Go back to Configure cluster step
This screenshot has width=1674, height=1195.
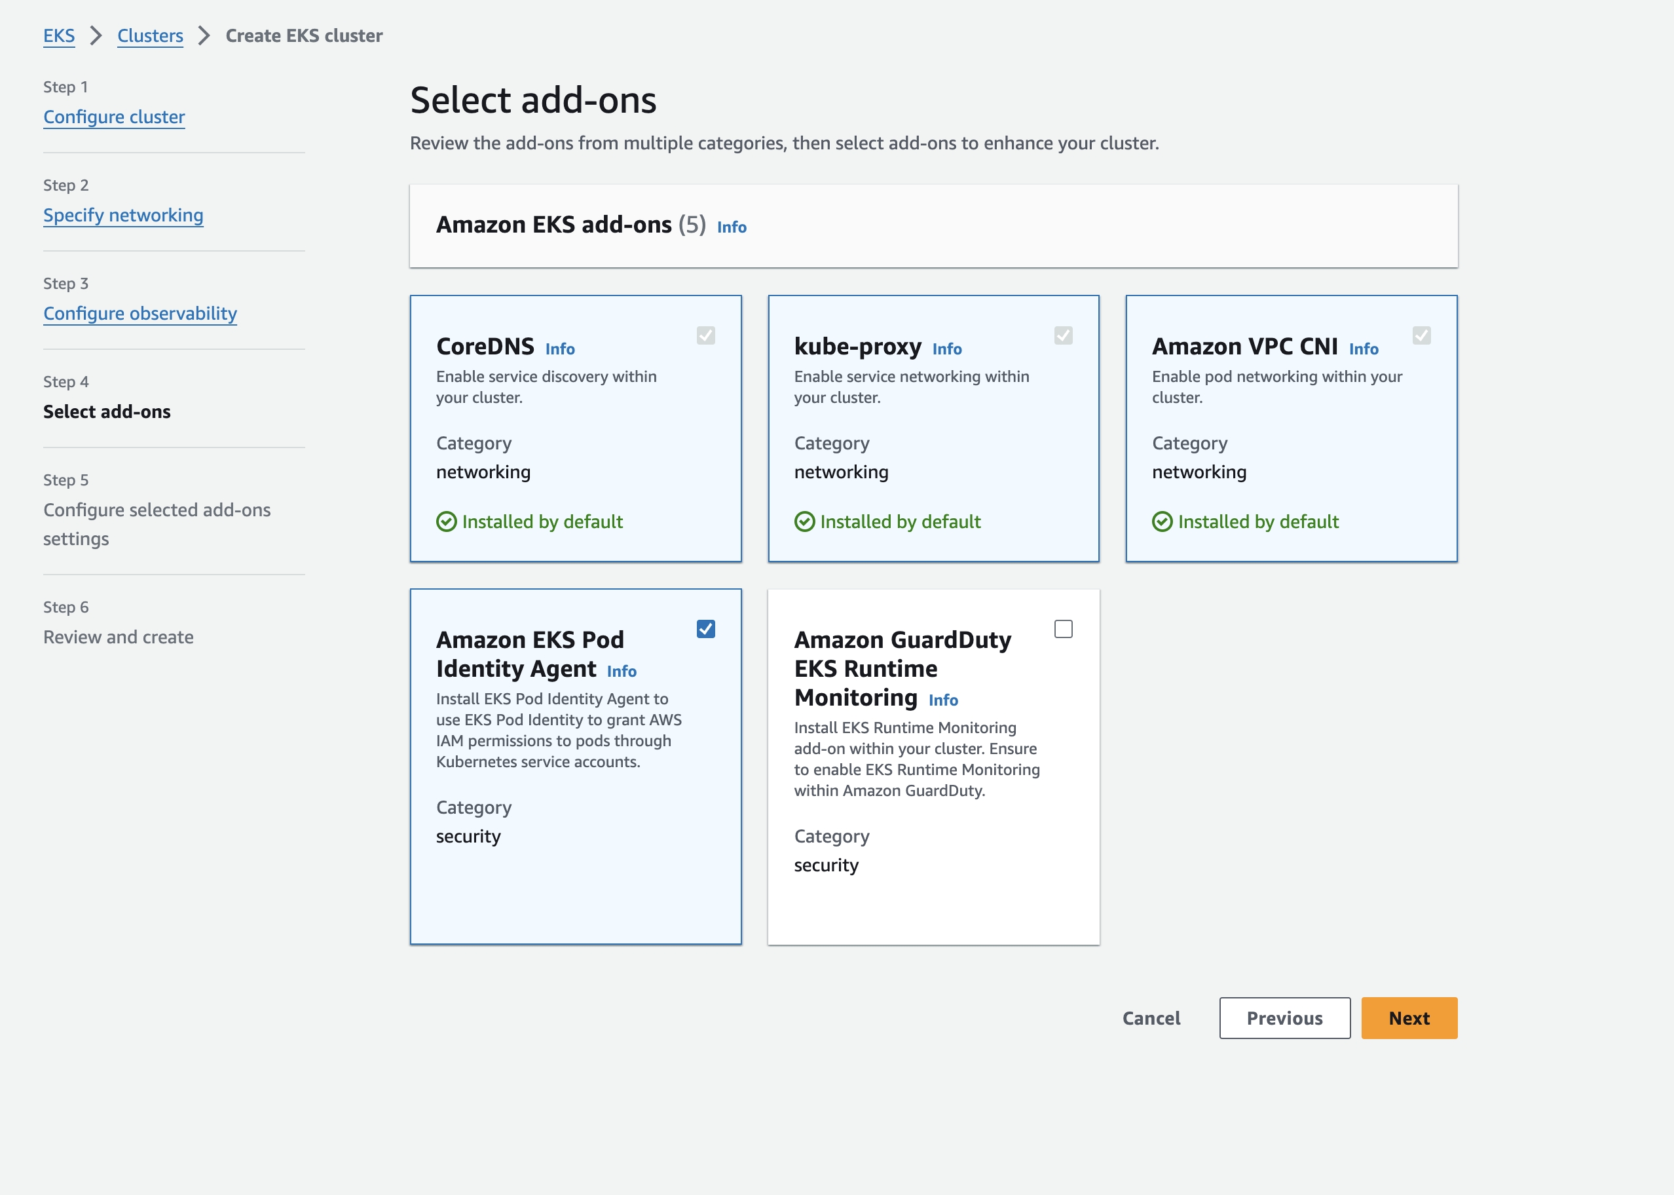(114, 117)
